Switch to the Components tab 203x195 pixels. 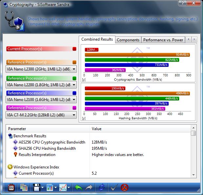tap(128, 40)
